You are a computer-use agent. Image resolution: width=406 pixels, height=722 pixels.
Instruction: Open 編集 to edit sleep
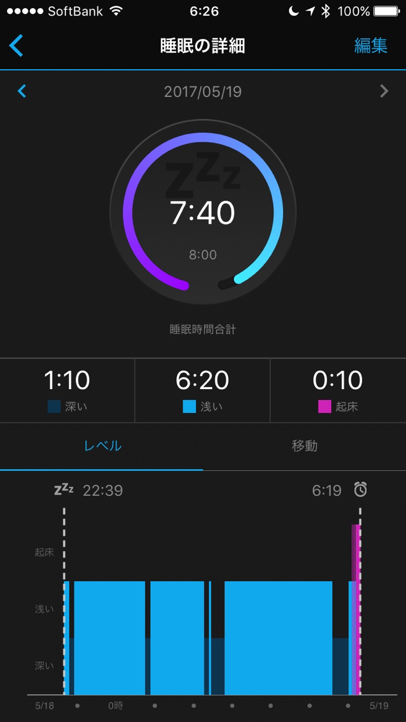coord(371,46)
